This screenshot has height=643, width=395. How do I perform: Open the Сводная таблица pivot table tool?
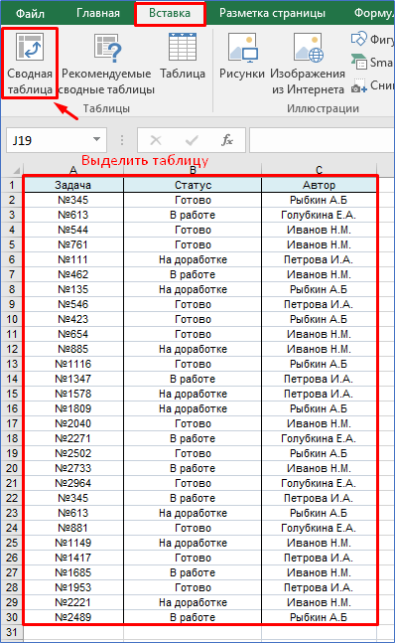(30, 64)
